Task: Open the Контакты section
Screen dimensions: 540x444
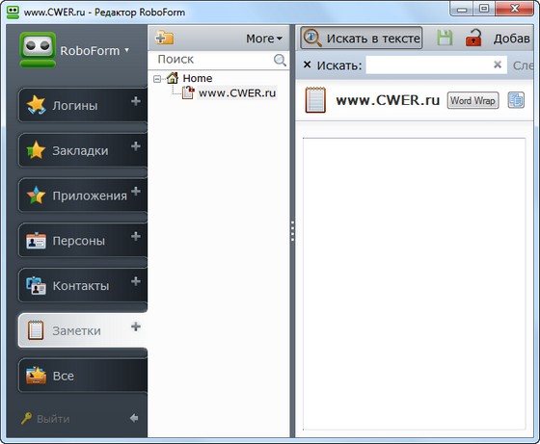Action: click(x=83, y=285)
